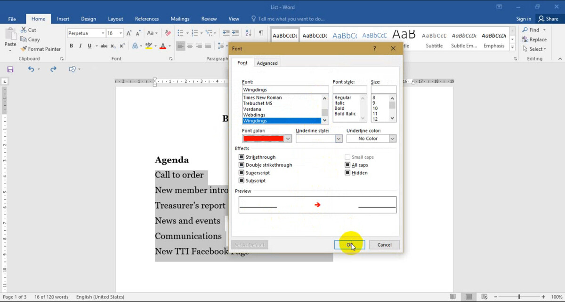Click the Save icon in quick access toolbar
Image resolution: width=565 pixels, height=302 pixels.
coord(10,69)
